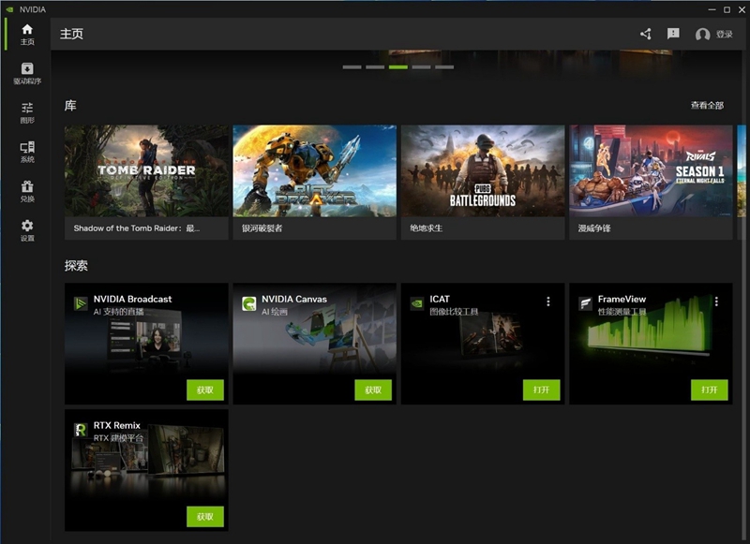Open ICAT three-dot options menu
Image resolution: width=750 pixels, height=544 pixels.
tap(548, 301)
